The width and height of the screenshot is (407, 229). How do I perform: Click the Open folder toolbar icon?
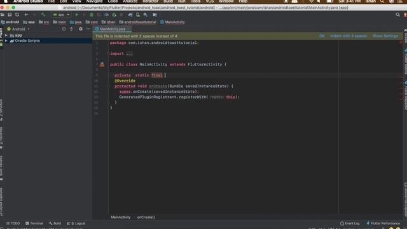pyautogui.click(x=3, y=15)
